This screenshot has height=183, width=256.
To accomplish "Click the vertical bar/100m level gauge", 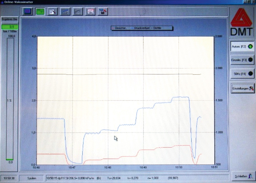I will 10,100.
